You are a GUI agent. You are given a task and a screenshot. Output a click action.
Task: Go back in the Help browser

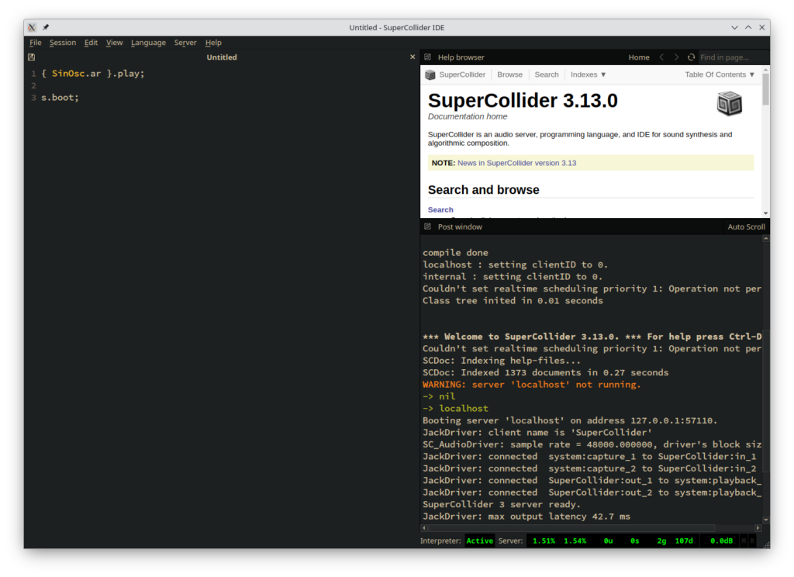point(661,57)
